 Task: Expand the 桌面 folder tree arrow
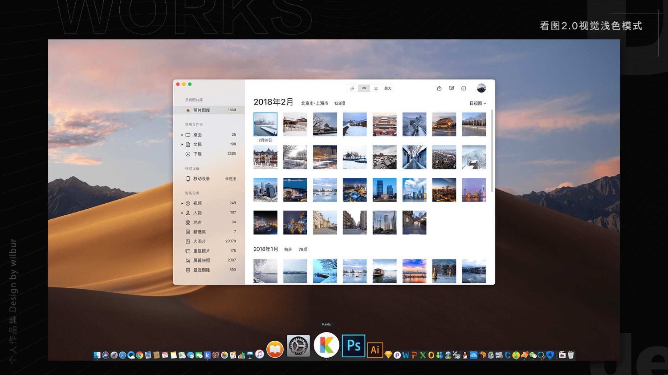coord(182,135)
